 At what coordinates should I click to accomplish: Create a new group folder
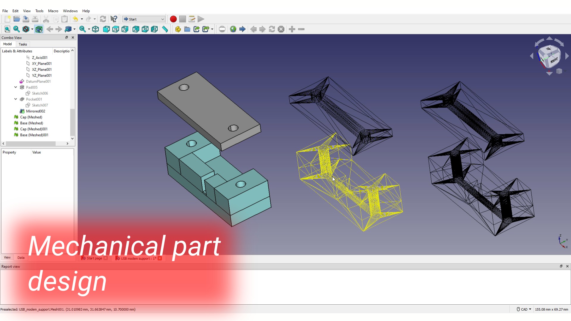click(187, 29)
